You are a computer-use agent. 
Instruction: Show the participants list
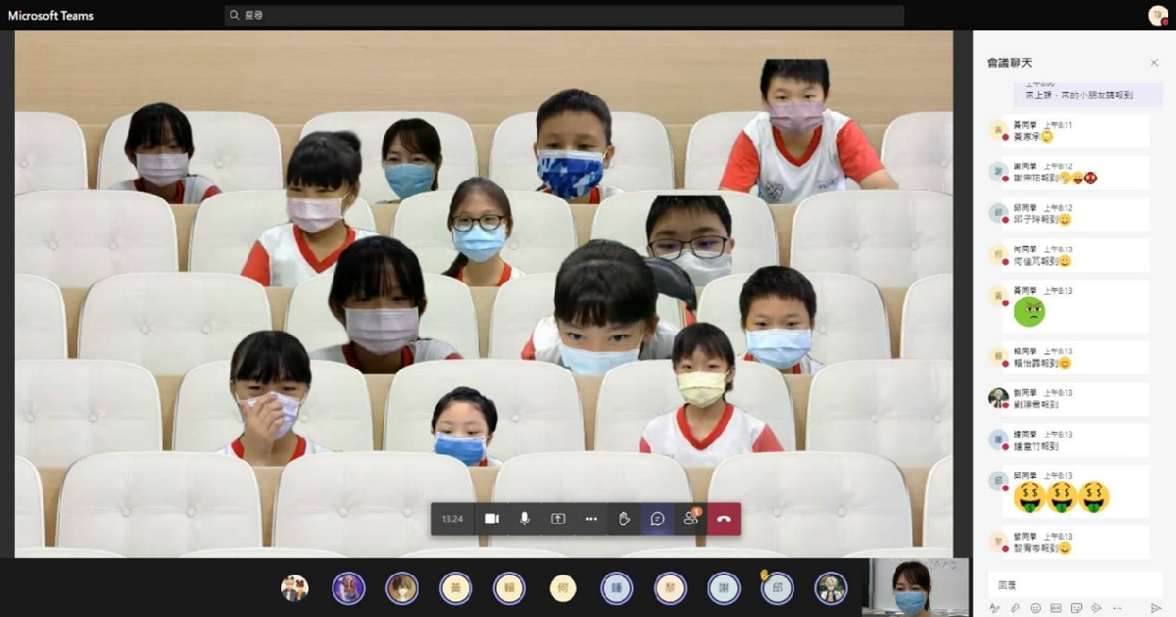click(x=691, y=519)
